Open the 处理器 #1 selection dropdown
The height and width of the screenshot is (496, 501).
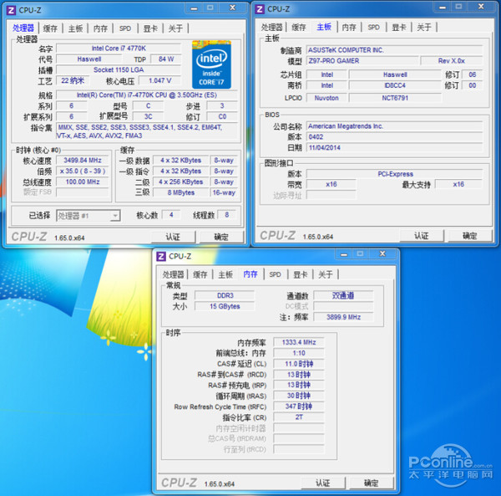tap(89, 216)
